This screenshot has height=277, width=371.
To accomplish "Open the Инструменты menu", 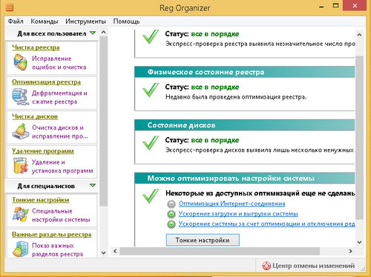I will pos(85,21).
